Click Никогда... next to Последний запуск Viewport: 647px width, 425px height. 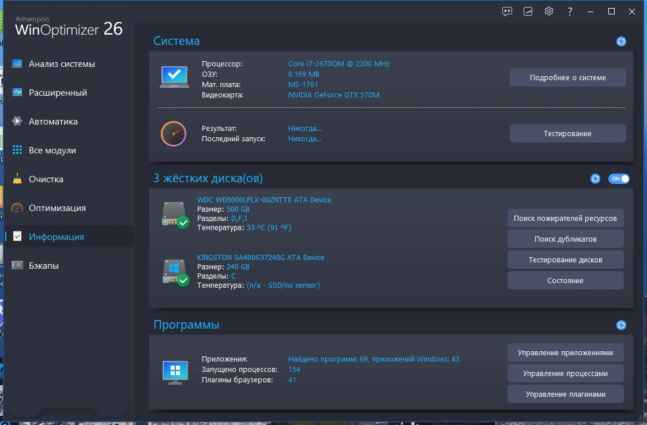305,139
